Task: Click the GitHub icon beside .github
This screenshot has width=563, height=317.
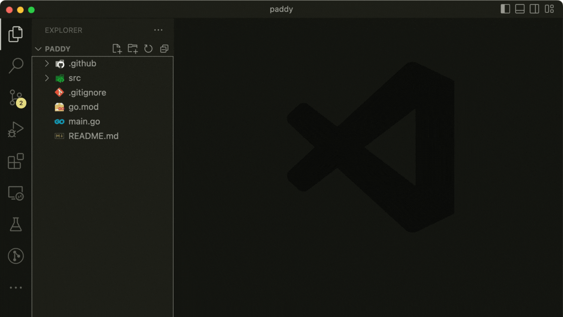Action: coord(60,64)
